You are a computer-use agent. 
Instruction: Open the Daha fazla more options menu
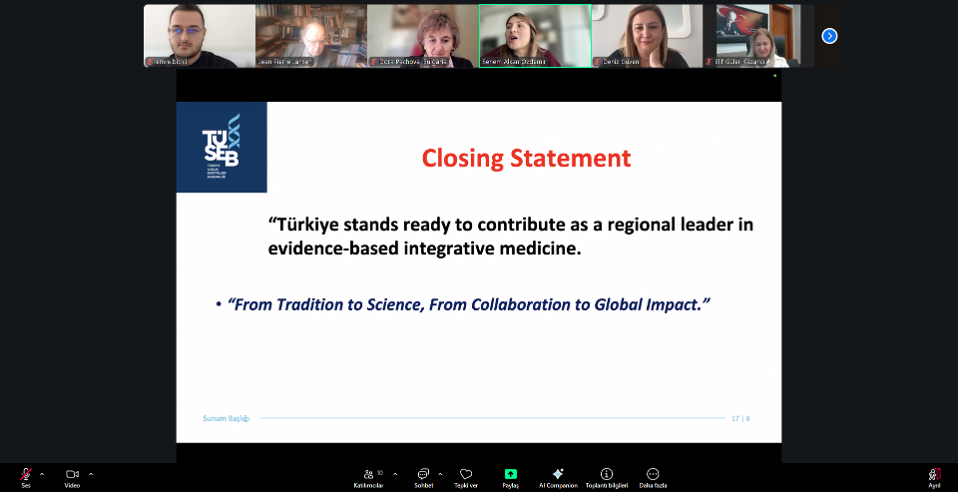click(x=653, y=475)
